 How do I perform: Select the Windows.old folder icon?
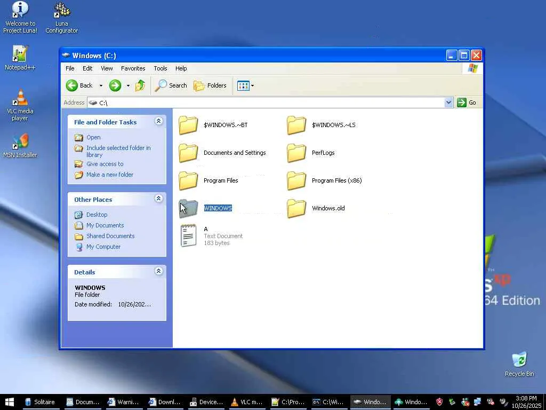(296, 209)
